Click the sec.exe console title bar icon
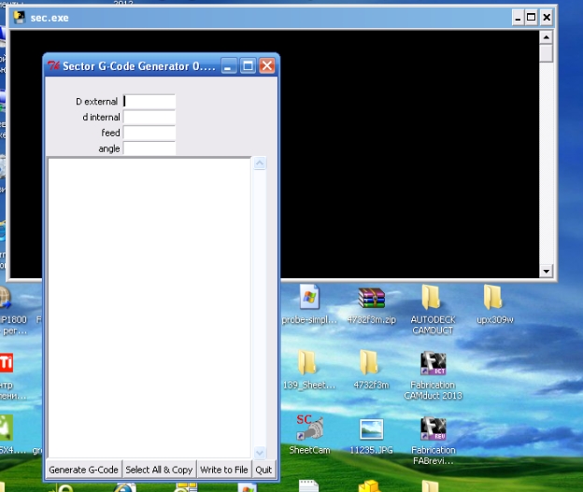 click(20, 17)
